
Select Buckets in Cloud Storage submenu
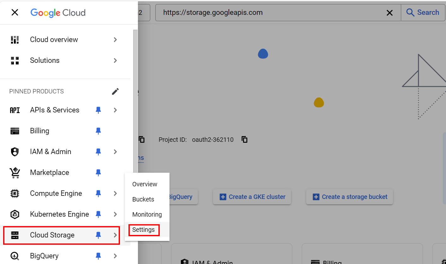(x=143, y=199)
